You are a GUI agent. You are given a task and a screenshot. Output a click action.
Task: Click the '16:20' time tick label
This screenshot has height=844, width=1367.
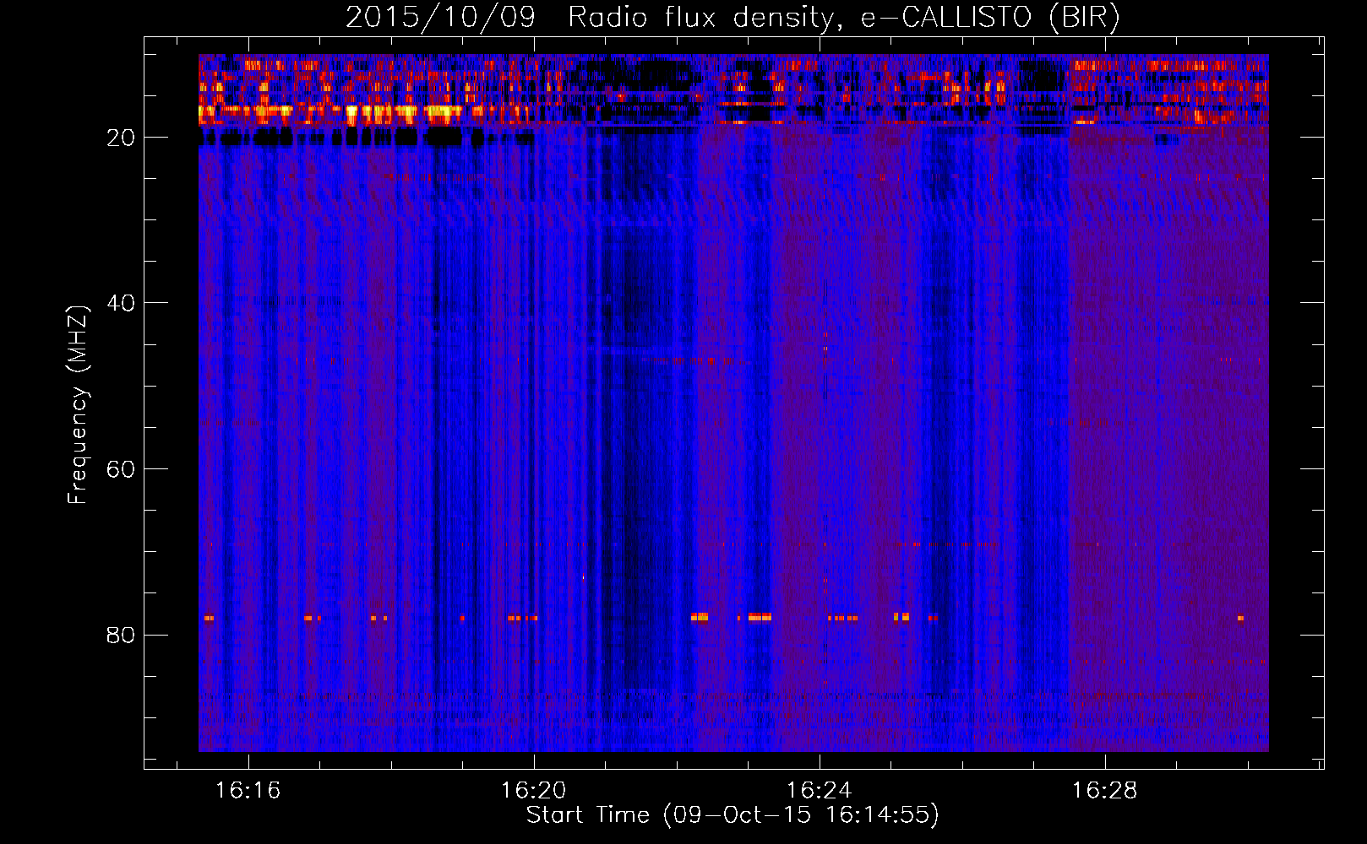click(x=533, y=791)
